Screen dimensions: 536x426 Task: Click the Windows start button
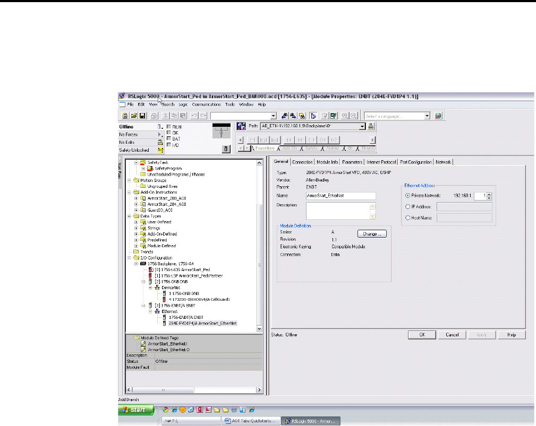pyautogui.click(x=136, y=410)
